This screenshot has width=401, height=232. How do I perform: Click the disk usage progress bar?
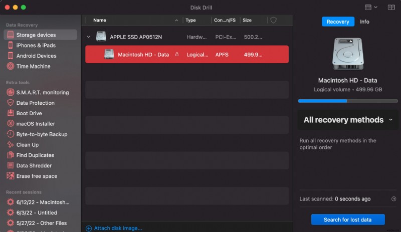347,101
